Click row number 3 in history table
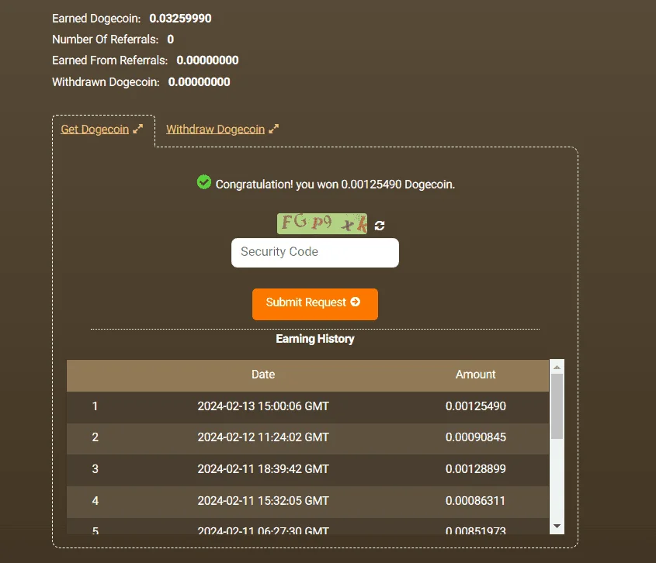656x563 pixels. [x=95, y=469]
